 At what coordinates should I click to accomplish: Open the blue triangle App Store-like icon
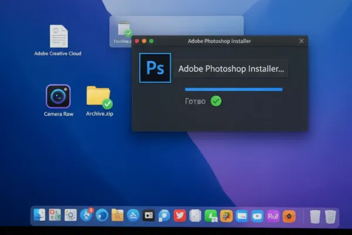point(133,216)
